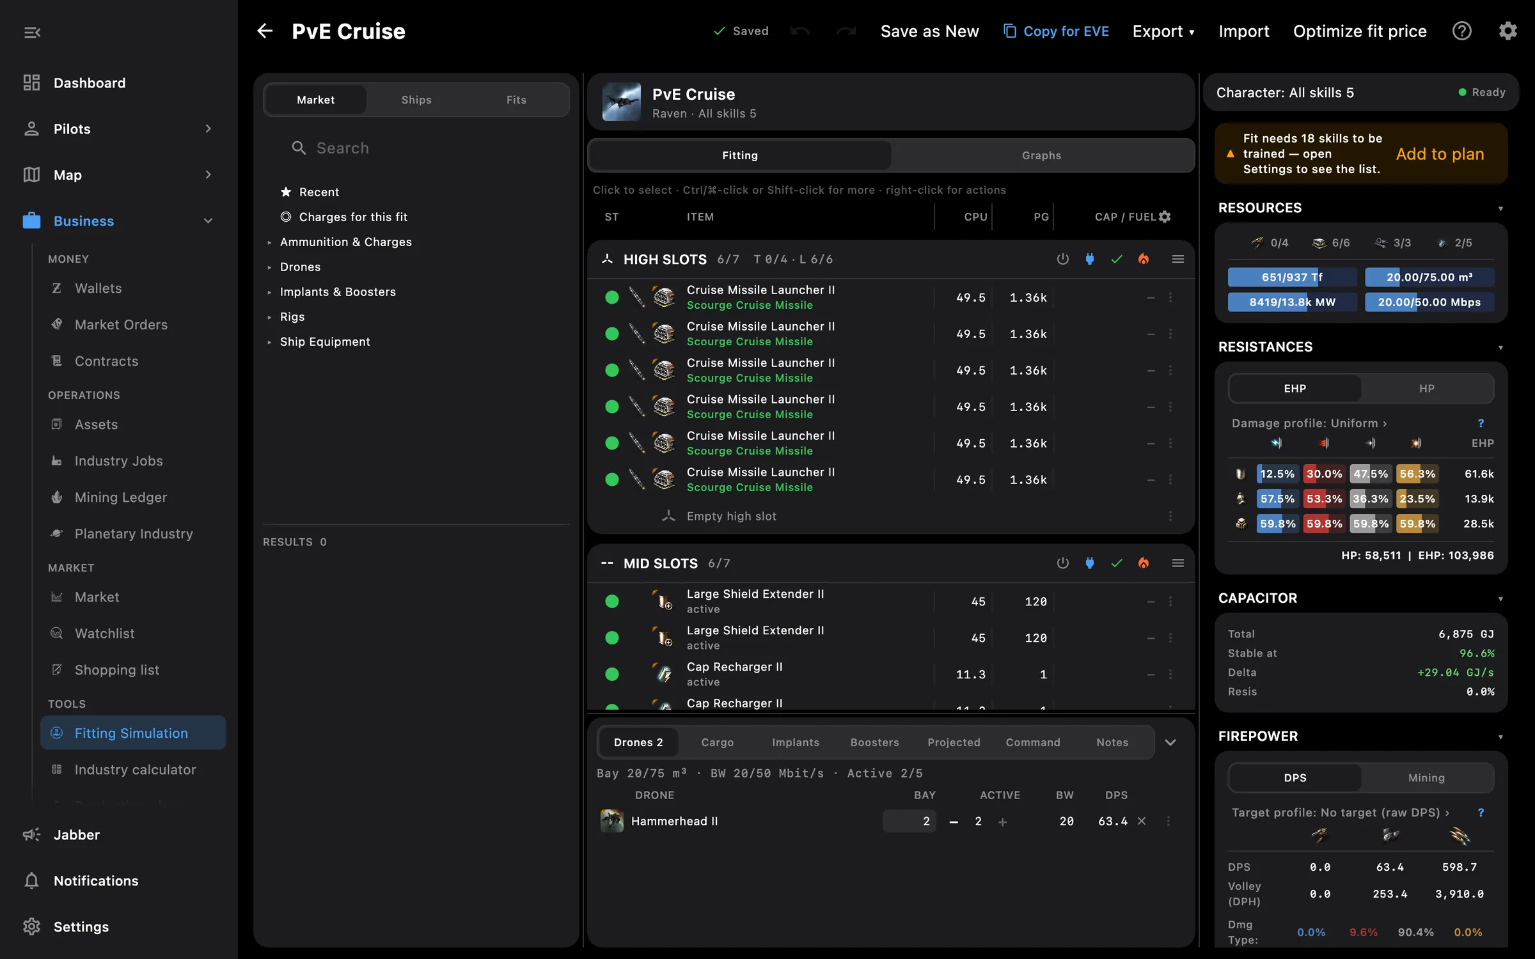The height and width of the screenshot is (959, 1535).
Task: Expand the Map submenu chevron
Action: click(208, 175)
